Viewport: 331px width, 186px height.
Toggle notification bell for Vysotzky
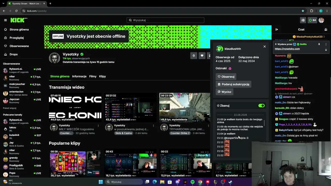tap(194, 56)
